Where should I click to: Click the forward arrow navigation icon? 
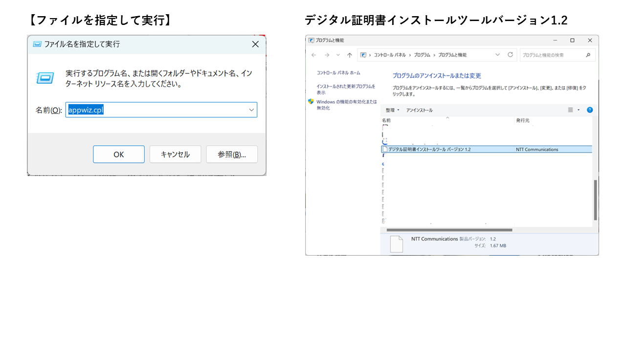coord(326,55)
